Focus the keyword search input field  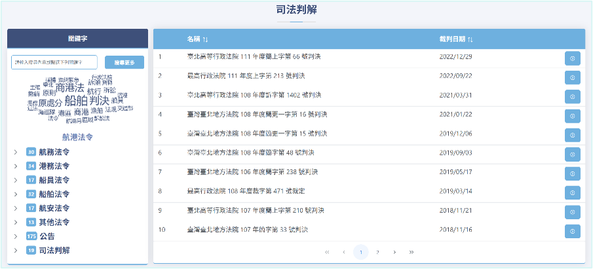[x=54, y=62]
